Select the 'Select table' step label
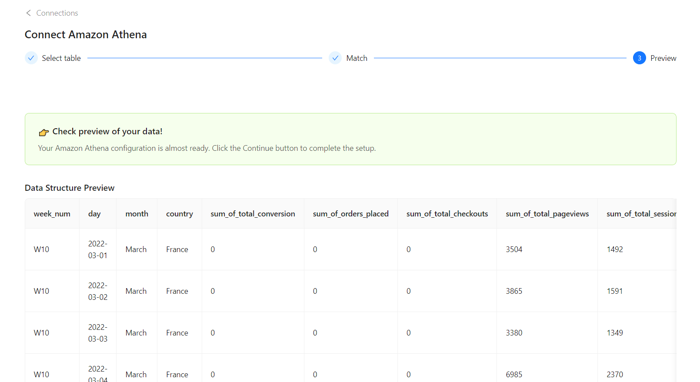The image size is (700, 382). point(61,58)
